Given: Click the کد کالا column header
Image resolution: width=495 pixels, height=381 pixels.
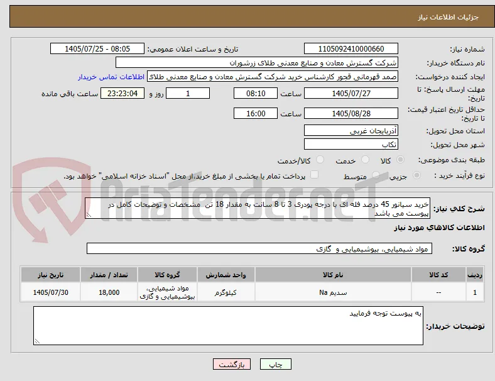Looking at the screenshot, I should [438, 275].
